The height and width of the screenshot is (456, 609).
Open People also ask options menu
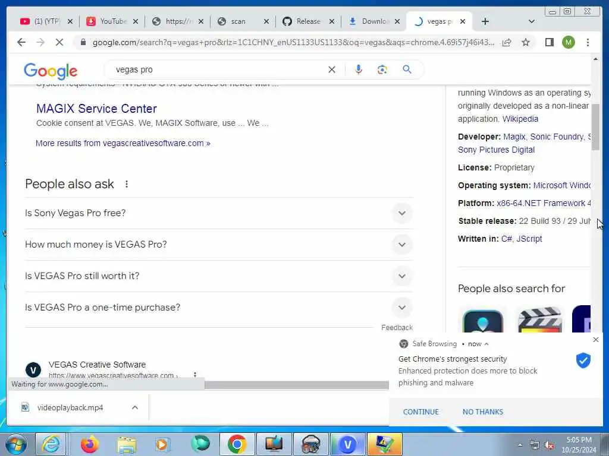[127, 184]
